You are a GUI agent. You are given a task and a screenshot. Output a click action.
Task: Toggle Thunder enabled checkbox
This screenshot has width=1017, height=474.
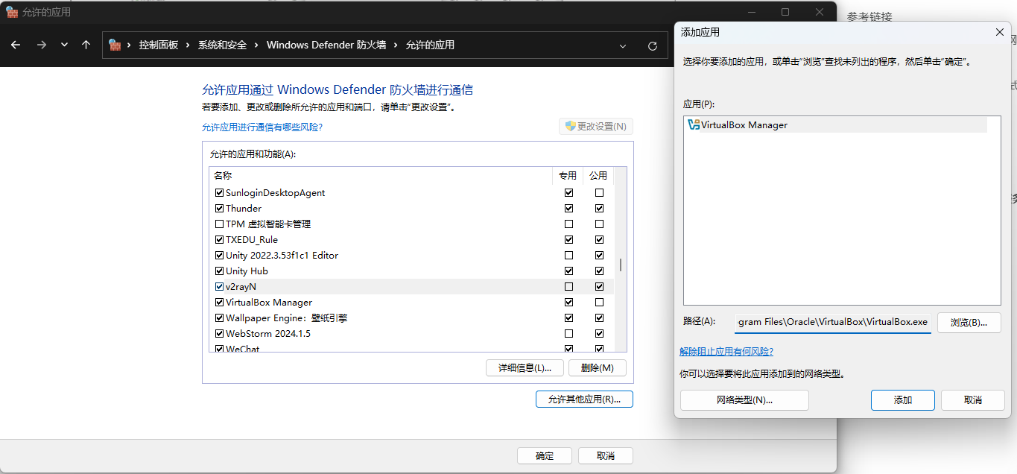(x=220, y=208)
